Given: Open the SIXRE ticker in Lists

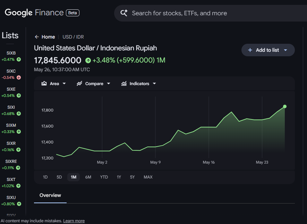Looking at the screenshot, I should [11, 161].
